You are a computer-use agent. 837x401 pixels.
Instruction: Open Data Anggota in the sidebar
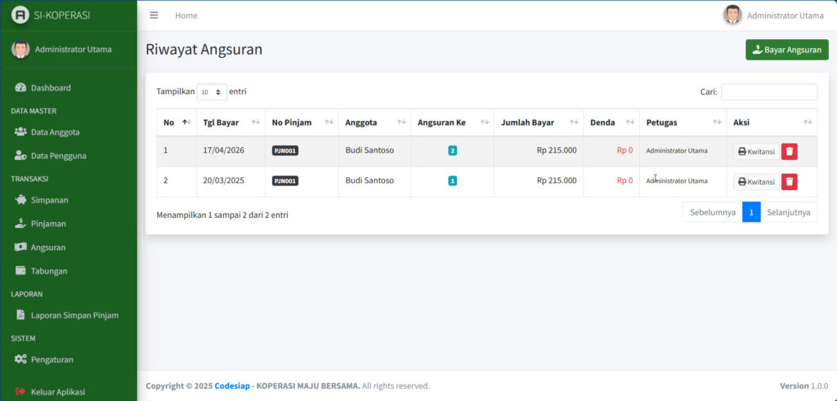[55, 131]
